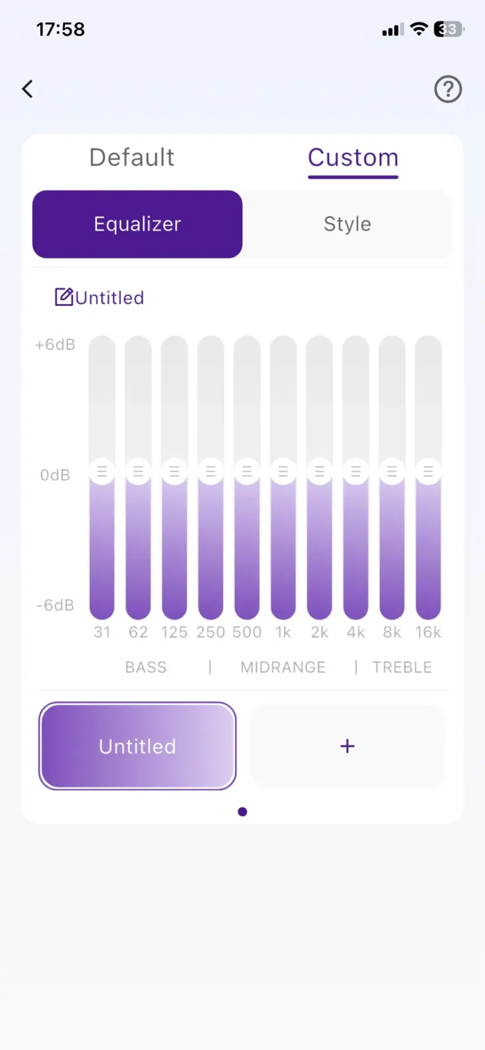The height and width of the screenshot is (1050, 485).
Task: Tap the Wi-Fi status icon
Action: click(x=418, y=29)
